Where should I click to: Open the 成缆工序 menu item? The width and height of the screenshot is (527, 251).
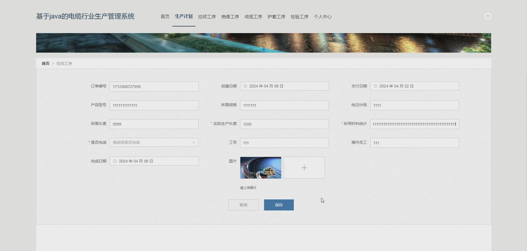(x=253, y=17)
